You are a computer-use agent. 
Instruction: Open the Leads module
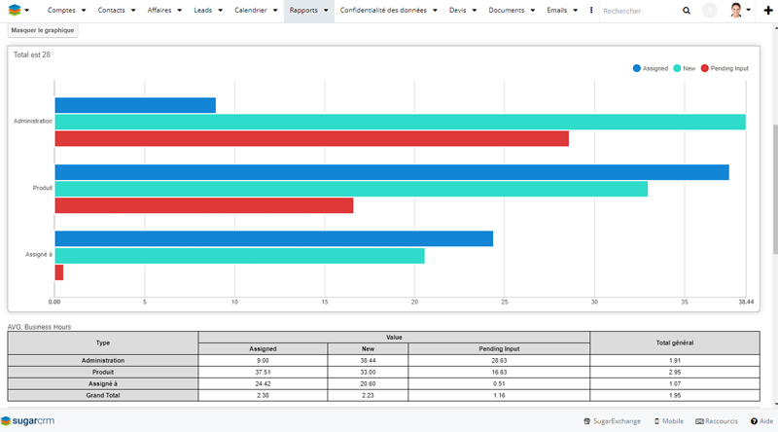(x=202, y=10)
